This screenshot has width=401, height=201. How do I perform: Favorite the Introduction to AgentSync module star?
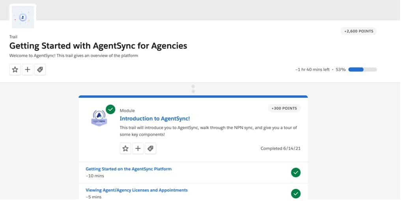pyautogui.click(x=125, y=148)
